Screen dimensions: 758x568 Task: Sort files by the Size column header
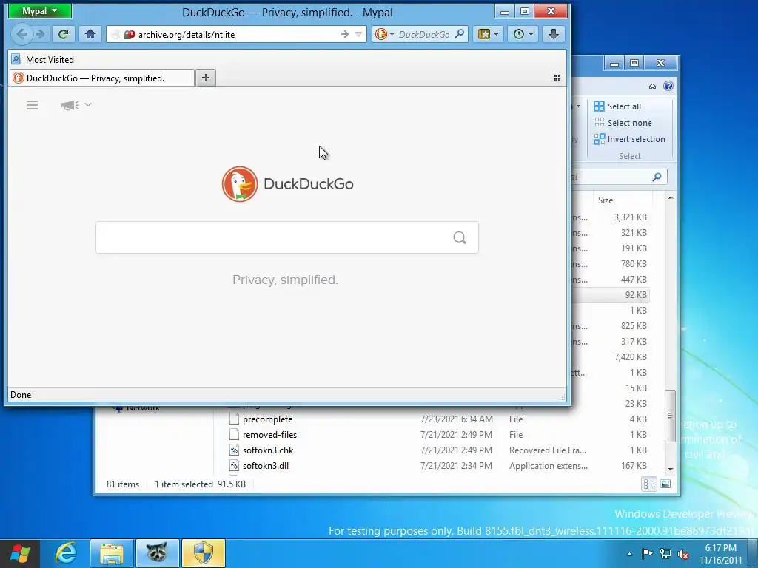[x=606, y=200]
